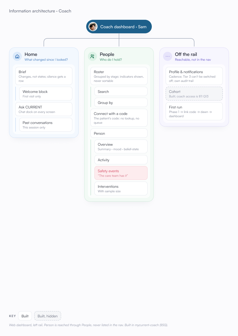
Task: Click 'Summary · mood · belief-state' text
Action: 118,149
